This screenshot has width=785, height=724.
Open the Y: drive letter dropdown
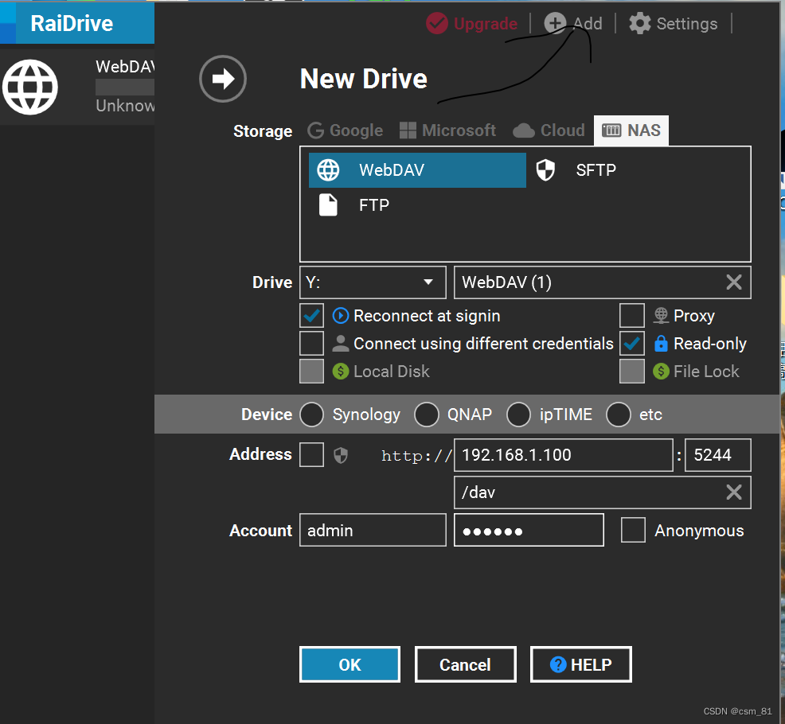[428, 282]
